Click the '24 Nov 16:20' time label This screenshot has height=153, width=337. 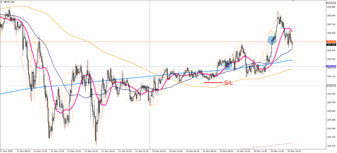pos(294,151)
